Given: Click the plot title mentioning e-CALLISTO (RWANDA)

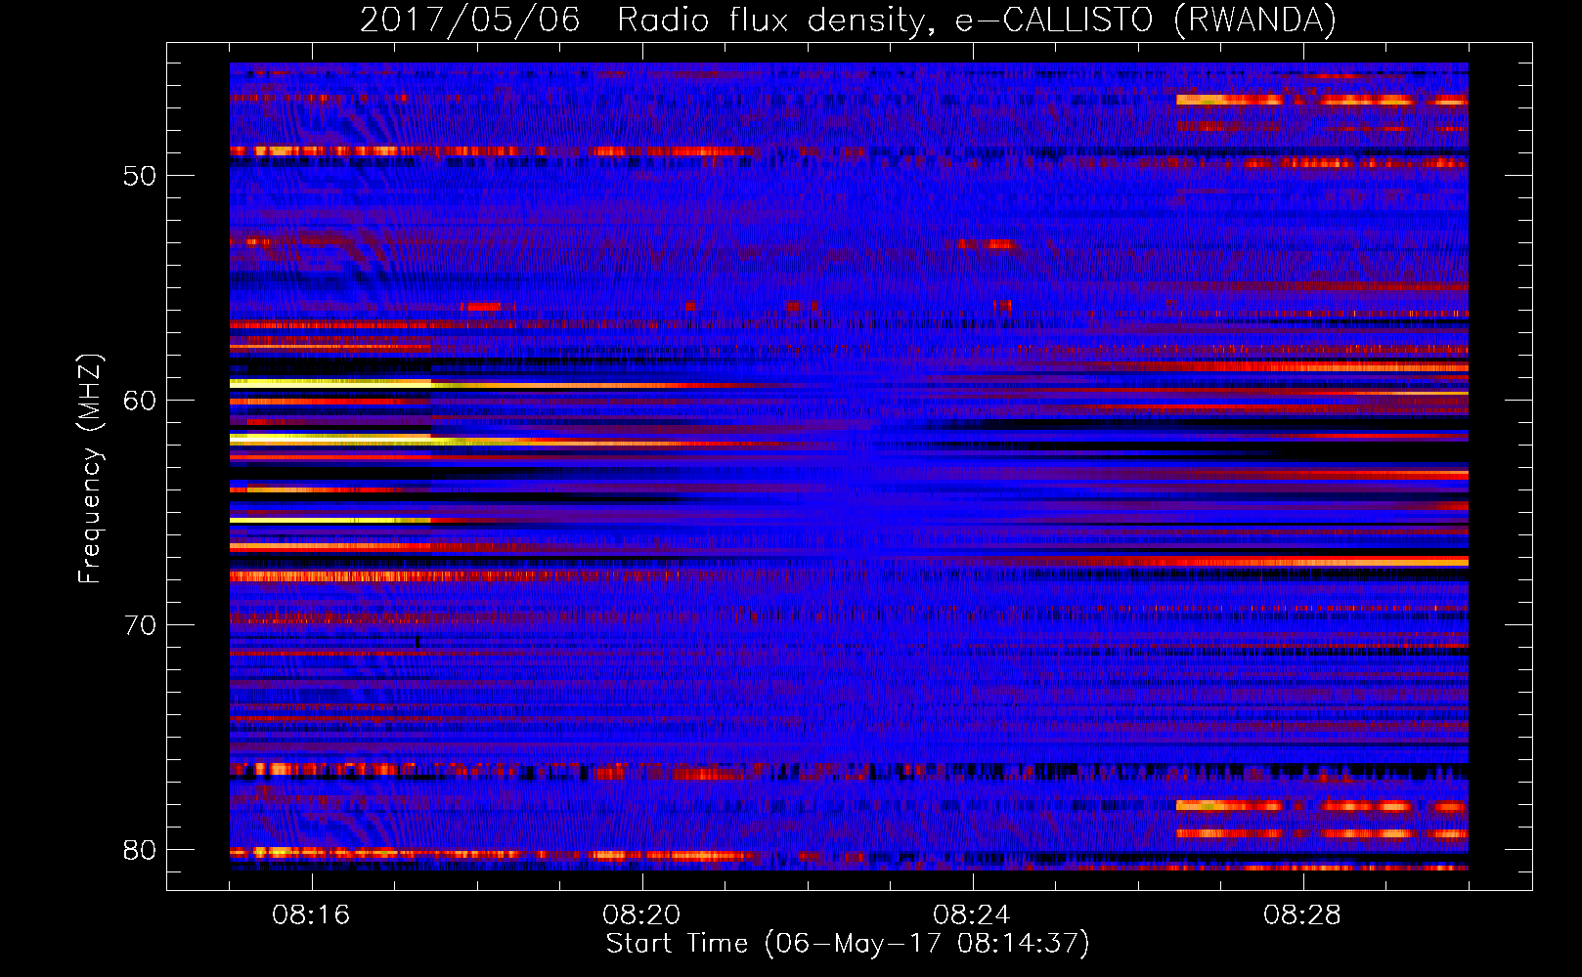Looking at the screenshot, I should (x=848, y=20).
